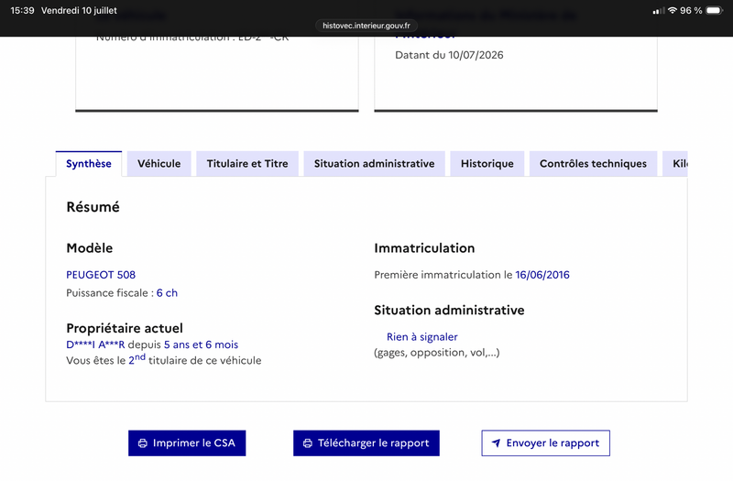Go to the Historique tab
Screen dimensions: 733x481
pos(487,164)
